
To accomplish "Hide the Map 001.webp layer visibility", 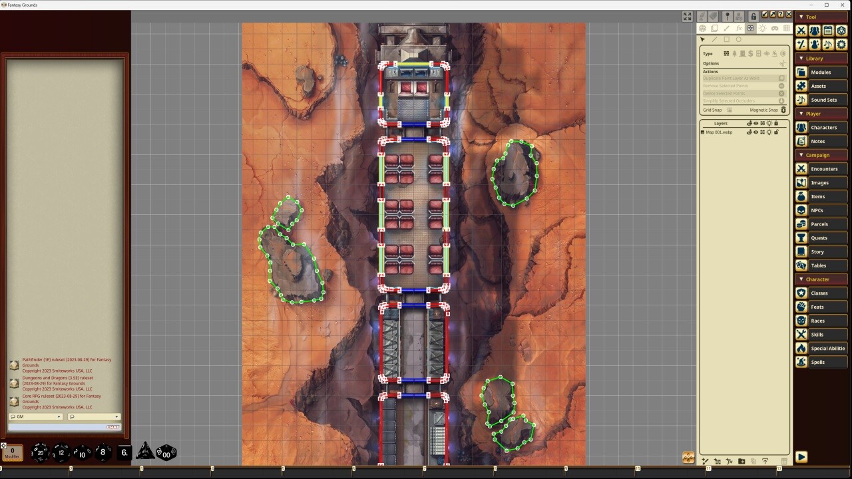I will click(756, 132).
